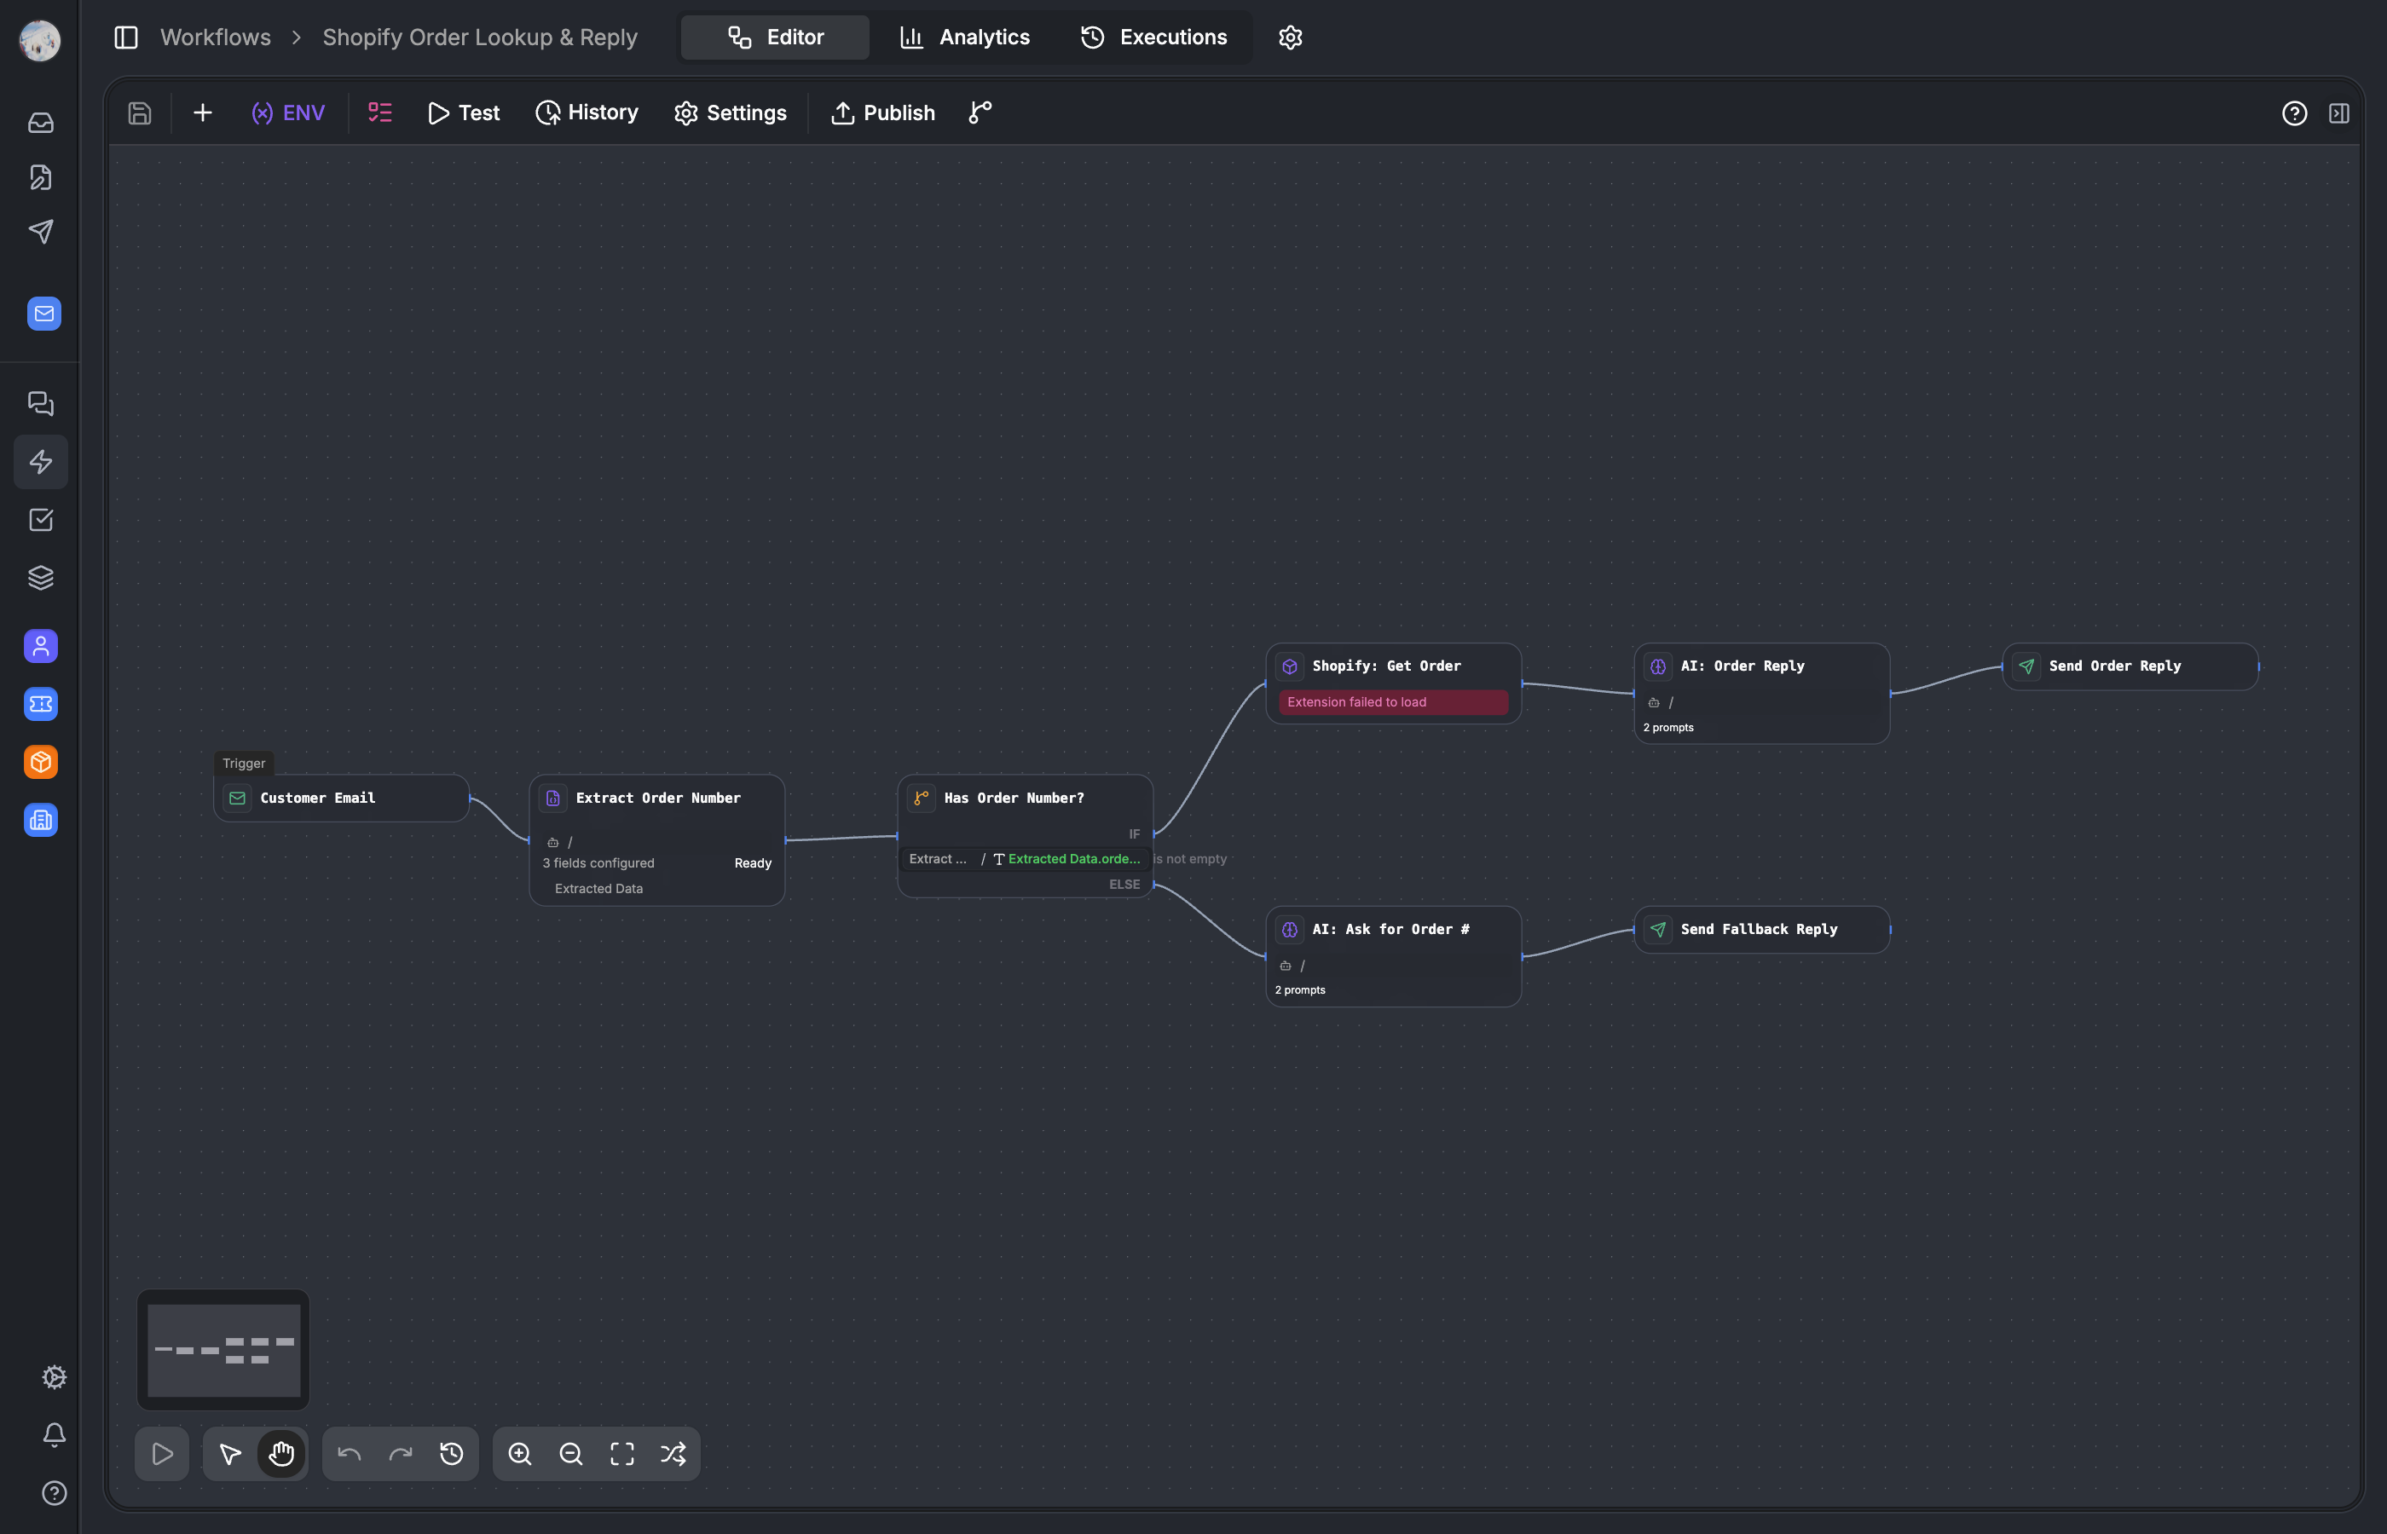Open the sent paper-plane icon in sidebar
Image resolution: width=2387 pixels, height=1534 pixels.
(41, 231)
